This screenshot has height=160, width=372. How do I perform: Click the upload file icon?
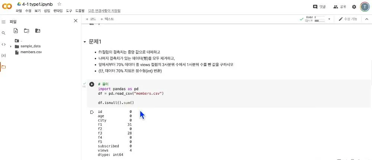point(16,30)
